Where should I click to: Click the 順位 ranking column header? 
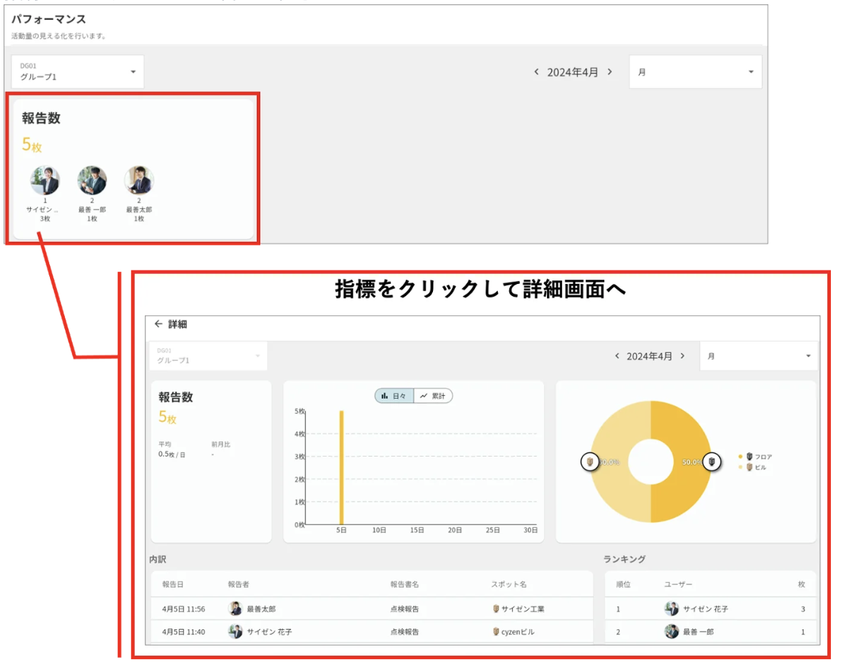click(623, 584)
